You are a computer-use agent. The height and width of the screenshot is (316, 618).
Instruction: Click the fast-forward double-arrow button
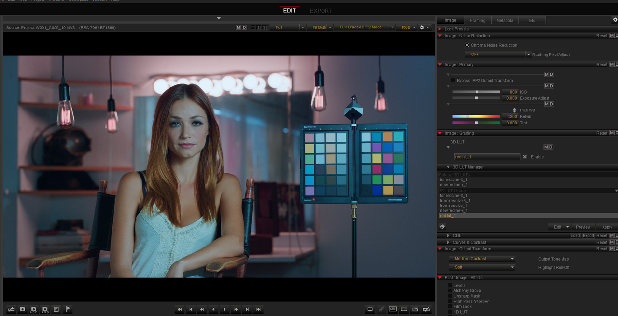coord(236,309)
